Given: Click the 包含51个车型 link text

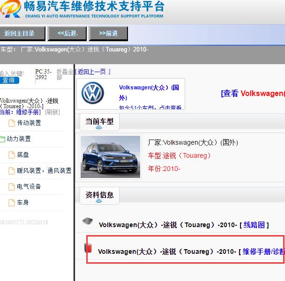Looking at the screenshot, I should [150, 107].
